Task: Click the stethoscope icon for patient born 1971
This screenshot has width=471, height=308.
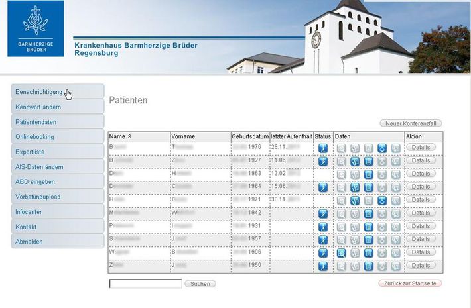Action: coord(355,200)
